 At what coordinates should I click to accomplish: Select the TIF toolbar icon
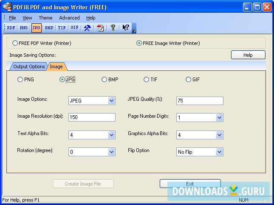point(62,28)
